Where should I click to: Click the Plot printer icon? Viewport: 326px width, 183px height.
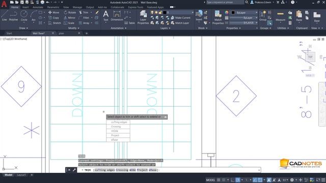click(x=42, y=2)
